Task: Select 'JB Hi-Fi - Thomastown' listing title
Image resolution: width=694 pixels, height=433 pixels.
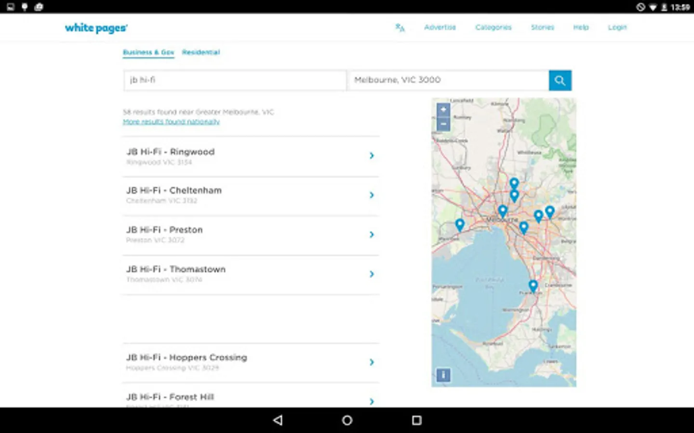Action: (x=176, y=269)
